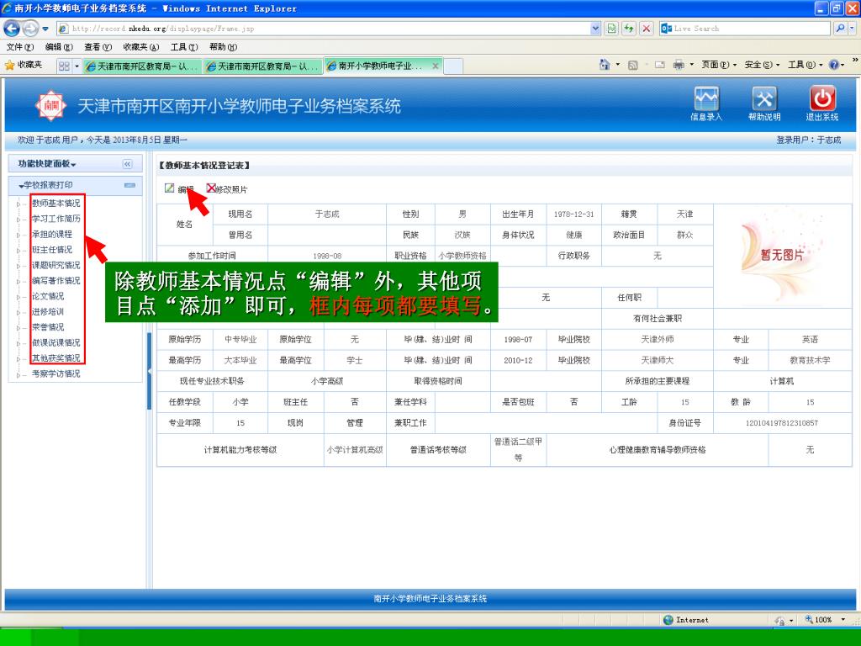Open the 帮助(H) menu
The height and width of the screenshot is (646, 861).
point(223,47)
